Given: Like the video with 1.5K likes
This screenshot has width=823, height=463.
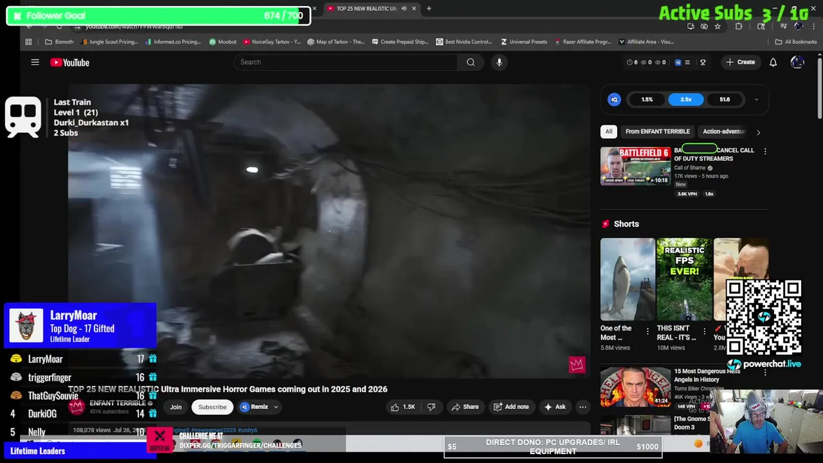Looking at the screenshot, I should (402, 407).
